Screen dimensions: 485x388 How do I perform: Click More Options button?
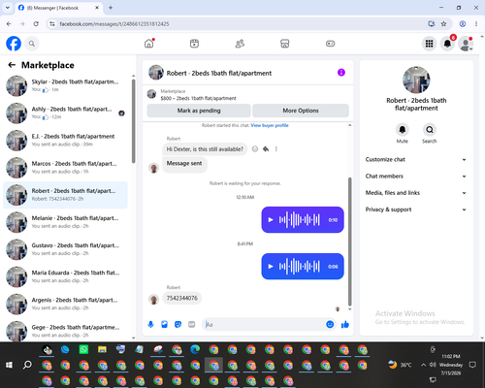(x=301, y=111)
